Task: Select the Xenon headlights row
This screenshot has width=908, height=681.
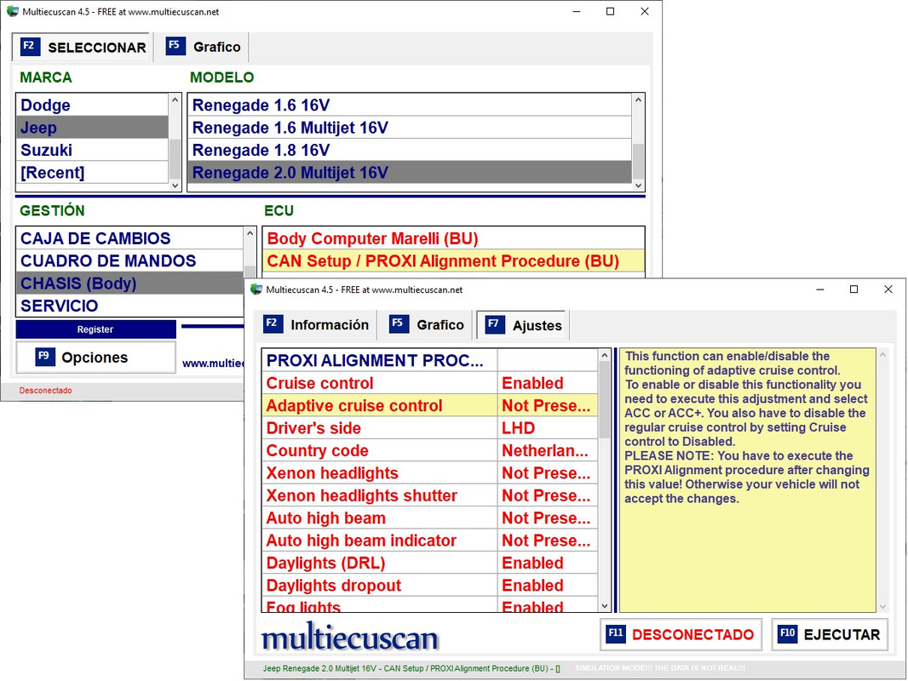Action: pyautogui.click(x=429, y=472)
